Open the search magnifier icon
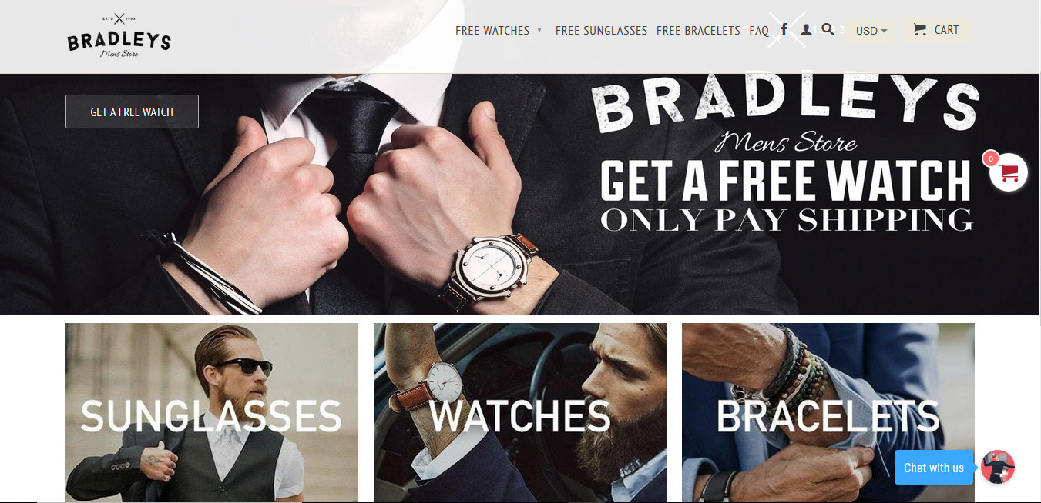The height and width of the screenshot is (503, 1041). coord(828,30)
